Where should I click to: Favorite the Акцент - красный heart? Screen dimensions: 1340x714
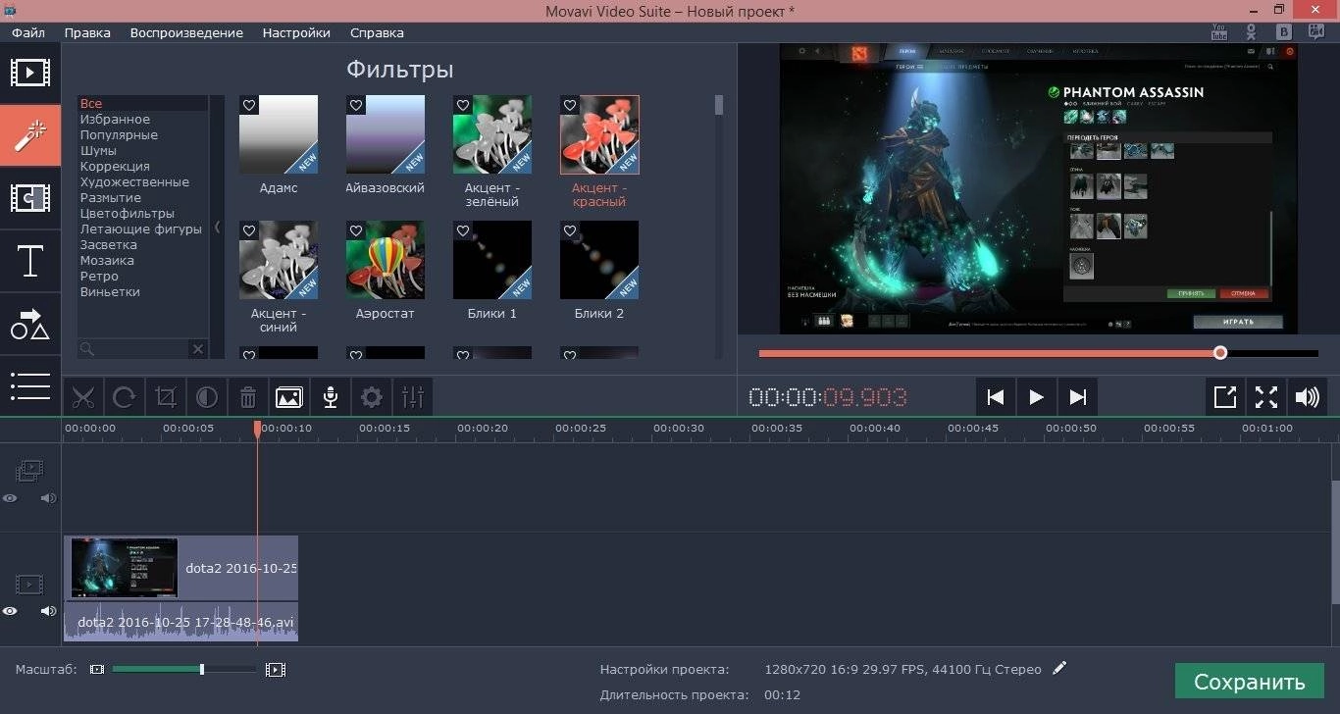(x=570, y=105)
